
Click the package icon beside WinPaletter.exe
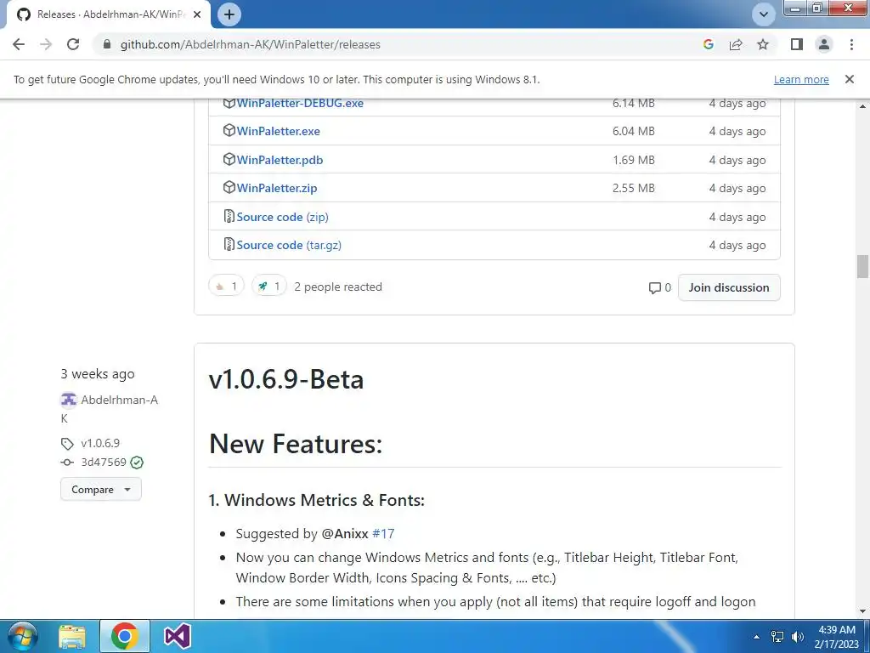[229, 130]
